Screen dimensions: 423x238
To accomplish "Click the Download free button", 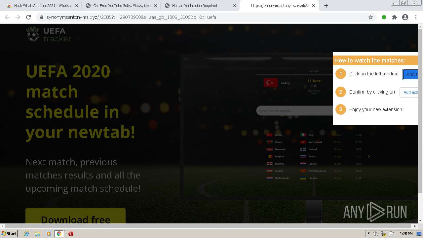I will pos(75,216).
